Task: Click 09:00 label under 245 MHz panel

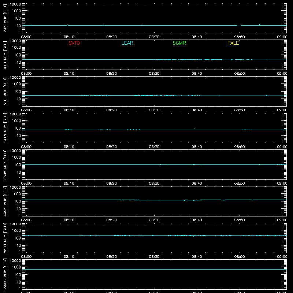Action: (x=282, y=37)
